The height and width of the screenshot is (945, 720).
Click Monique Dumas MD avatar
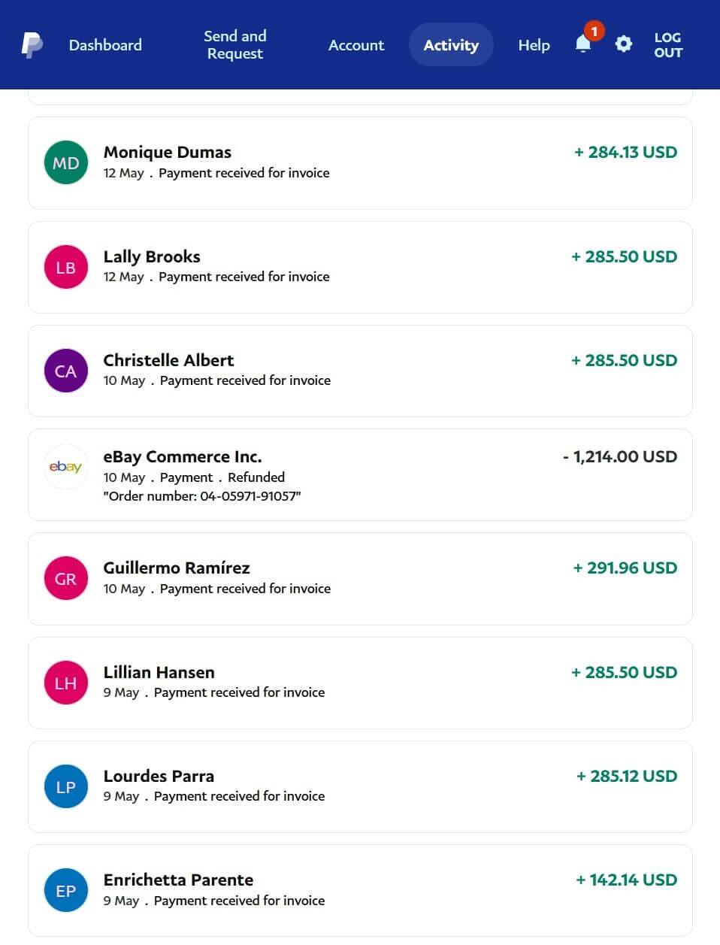point(66,163)
